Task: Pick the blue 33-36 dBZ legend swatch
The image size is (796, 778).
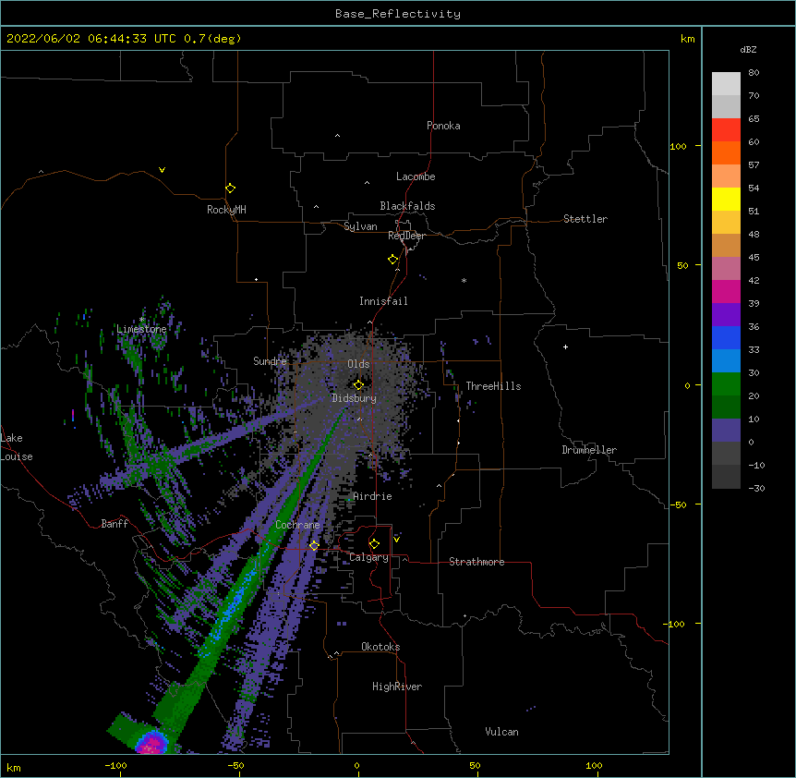Action: [726, 337]
